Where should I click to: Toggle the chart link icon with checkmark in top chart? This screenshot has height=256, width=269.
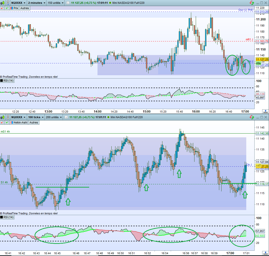pos(8,3)
